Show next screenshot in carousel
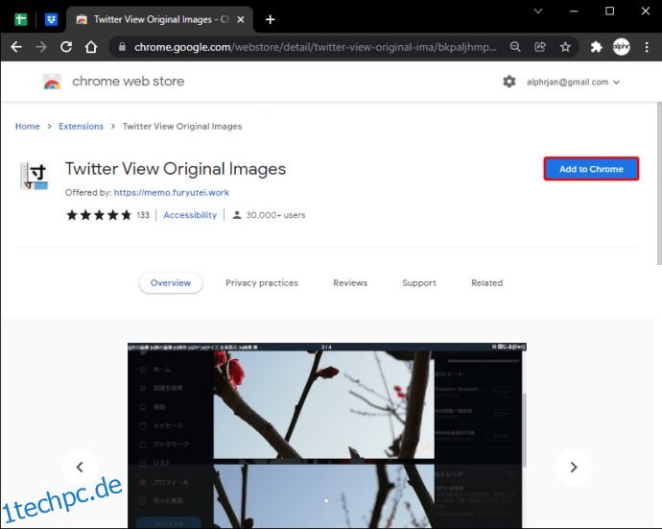This screenshot has height=529, width=662. coord(574,468)
